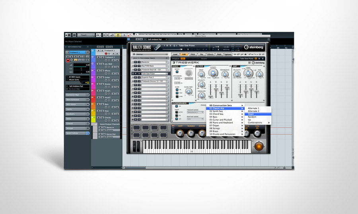Click the Triebwerk 1 track name field in inspector
This screenshot has width=358, height=214.
click(x=78, y=52)
